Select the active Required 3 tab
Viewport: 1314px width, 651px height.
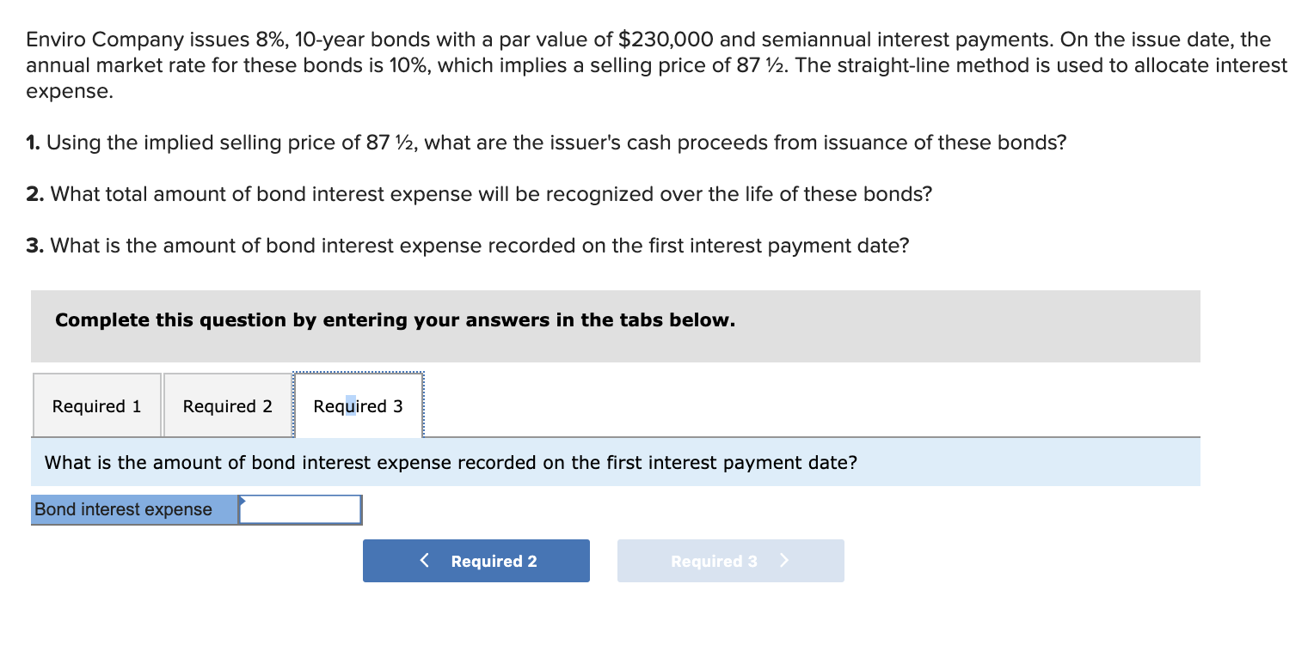358,405
